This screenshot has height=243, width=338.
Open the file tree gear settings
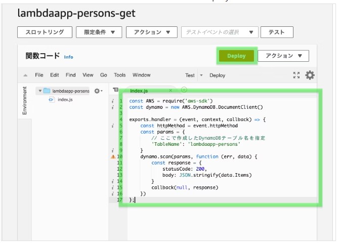(97, 91)
